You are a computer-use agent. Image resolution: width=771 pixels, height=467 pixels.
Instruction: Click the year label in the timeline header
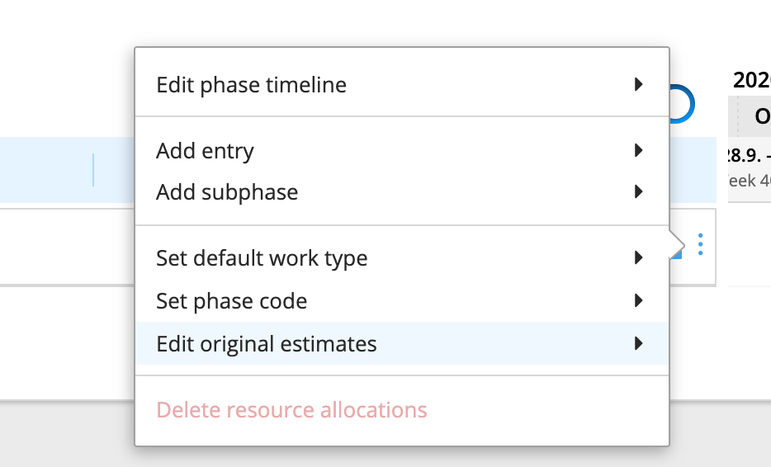click(x=751, y=81)
